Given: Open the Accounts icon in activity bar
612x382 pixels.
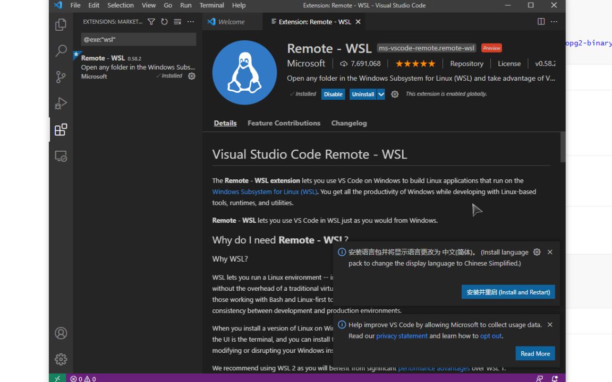Looking at the screenshot, I should coord(61,333).
